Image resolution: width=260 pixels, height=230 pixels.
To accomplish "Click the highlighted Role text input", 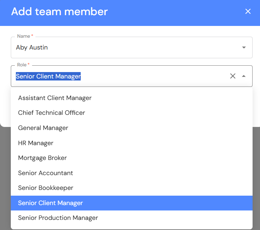I will 48,76.
